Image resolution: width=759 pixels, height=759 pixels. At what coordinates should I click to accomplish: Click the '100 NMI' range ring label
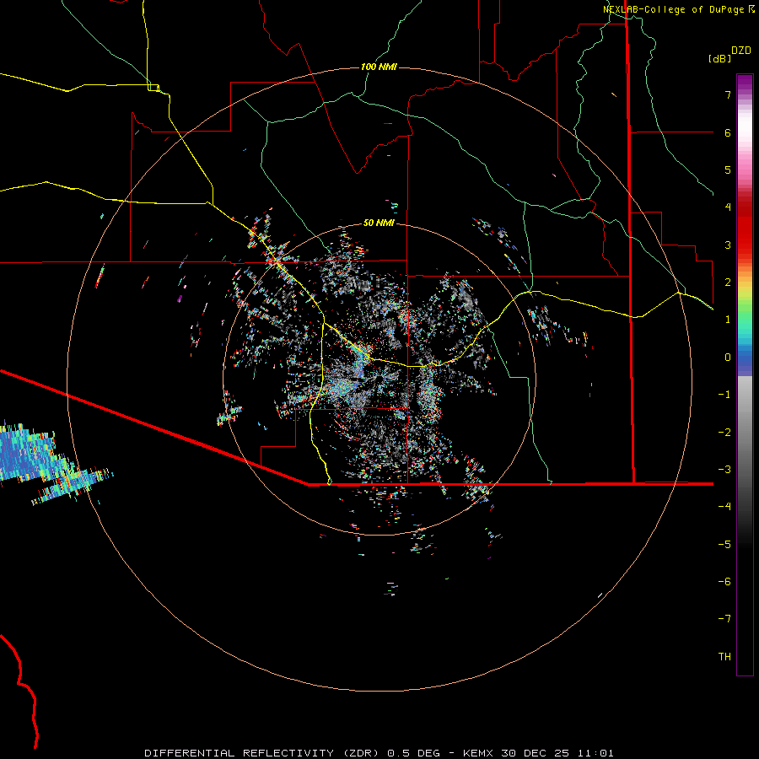pyautogui.click(x=379, y=67)
